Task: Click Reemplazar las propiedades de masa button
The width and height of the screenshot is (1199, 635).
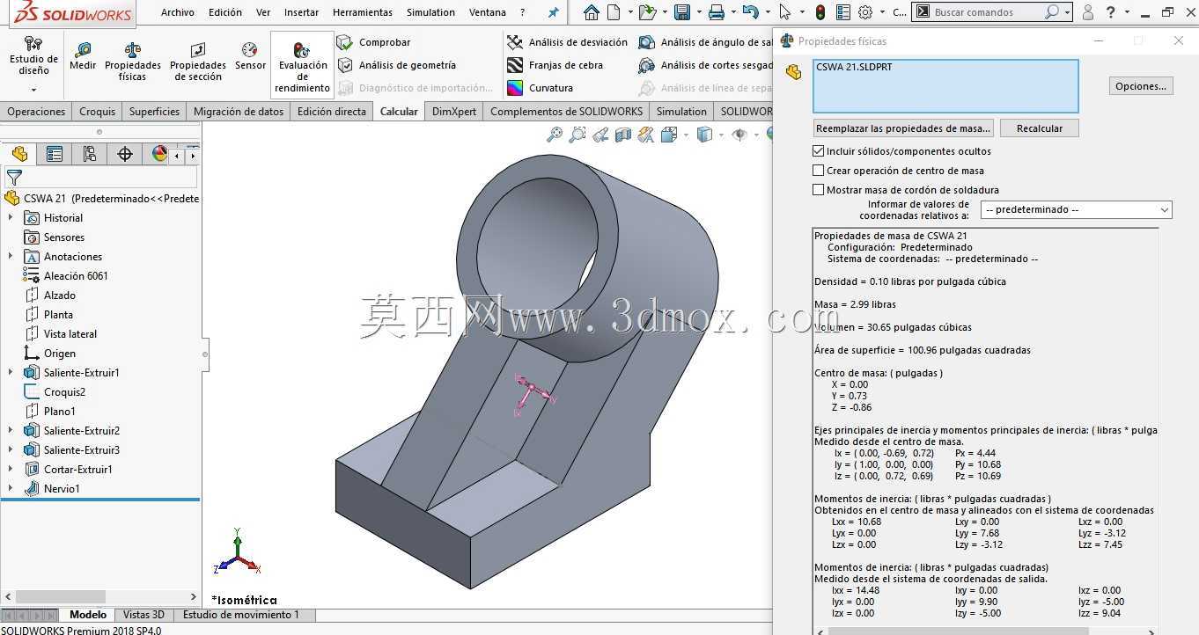Action: click(x=904, y=128)
